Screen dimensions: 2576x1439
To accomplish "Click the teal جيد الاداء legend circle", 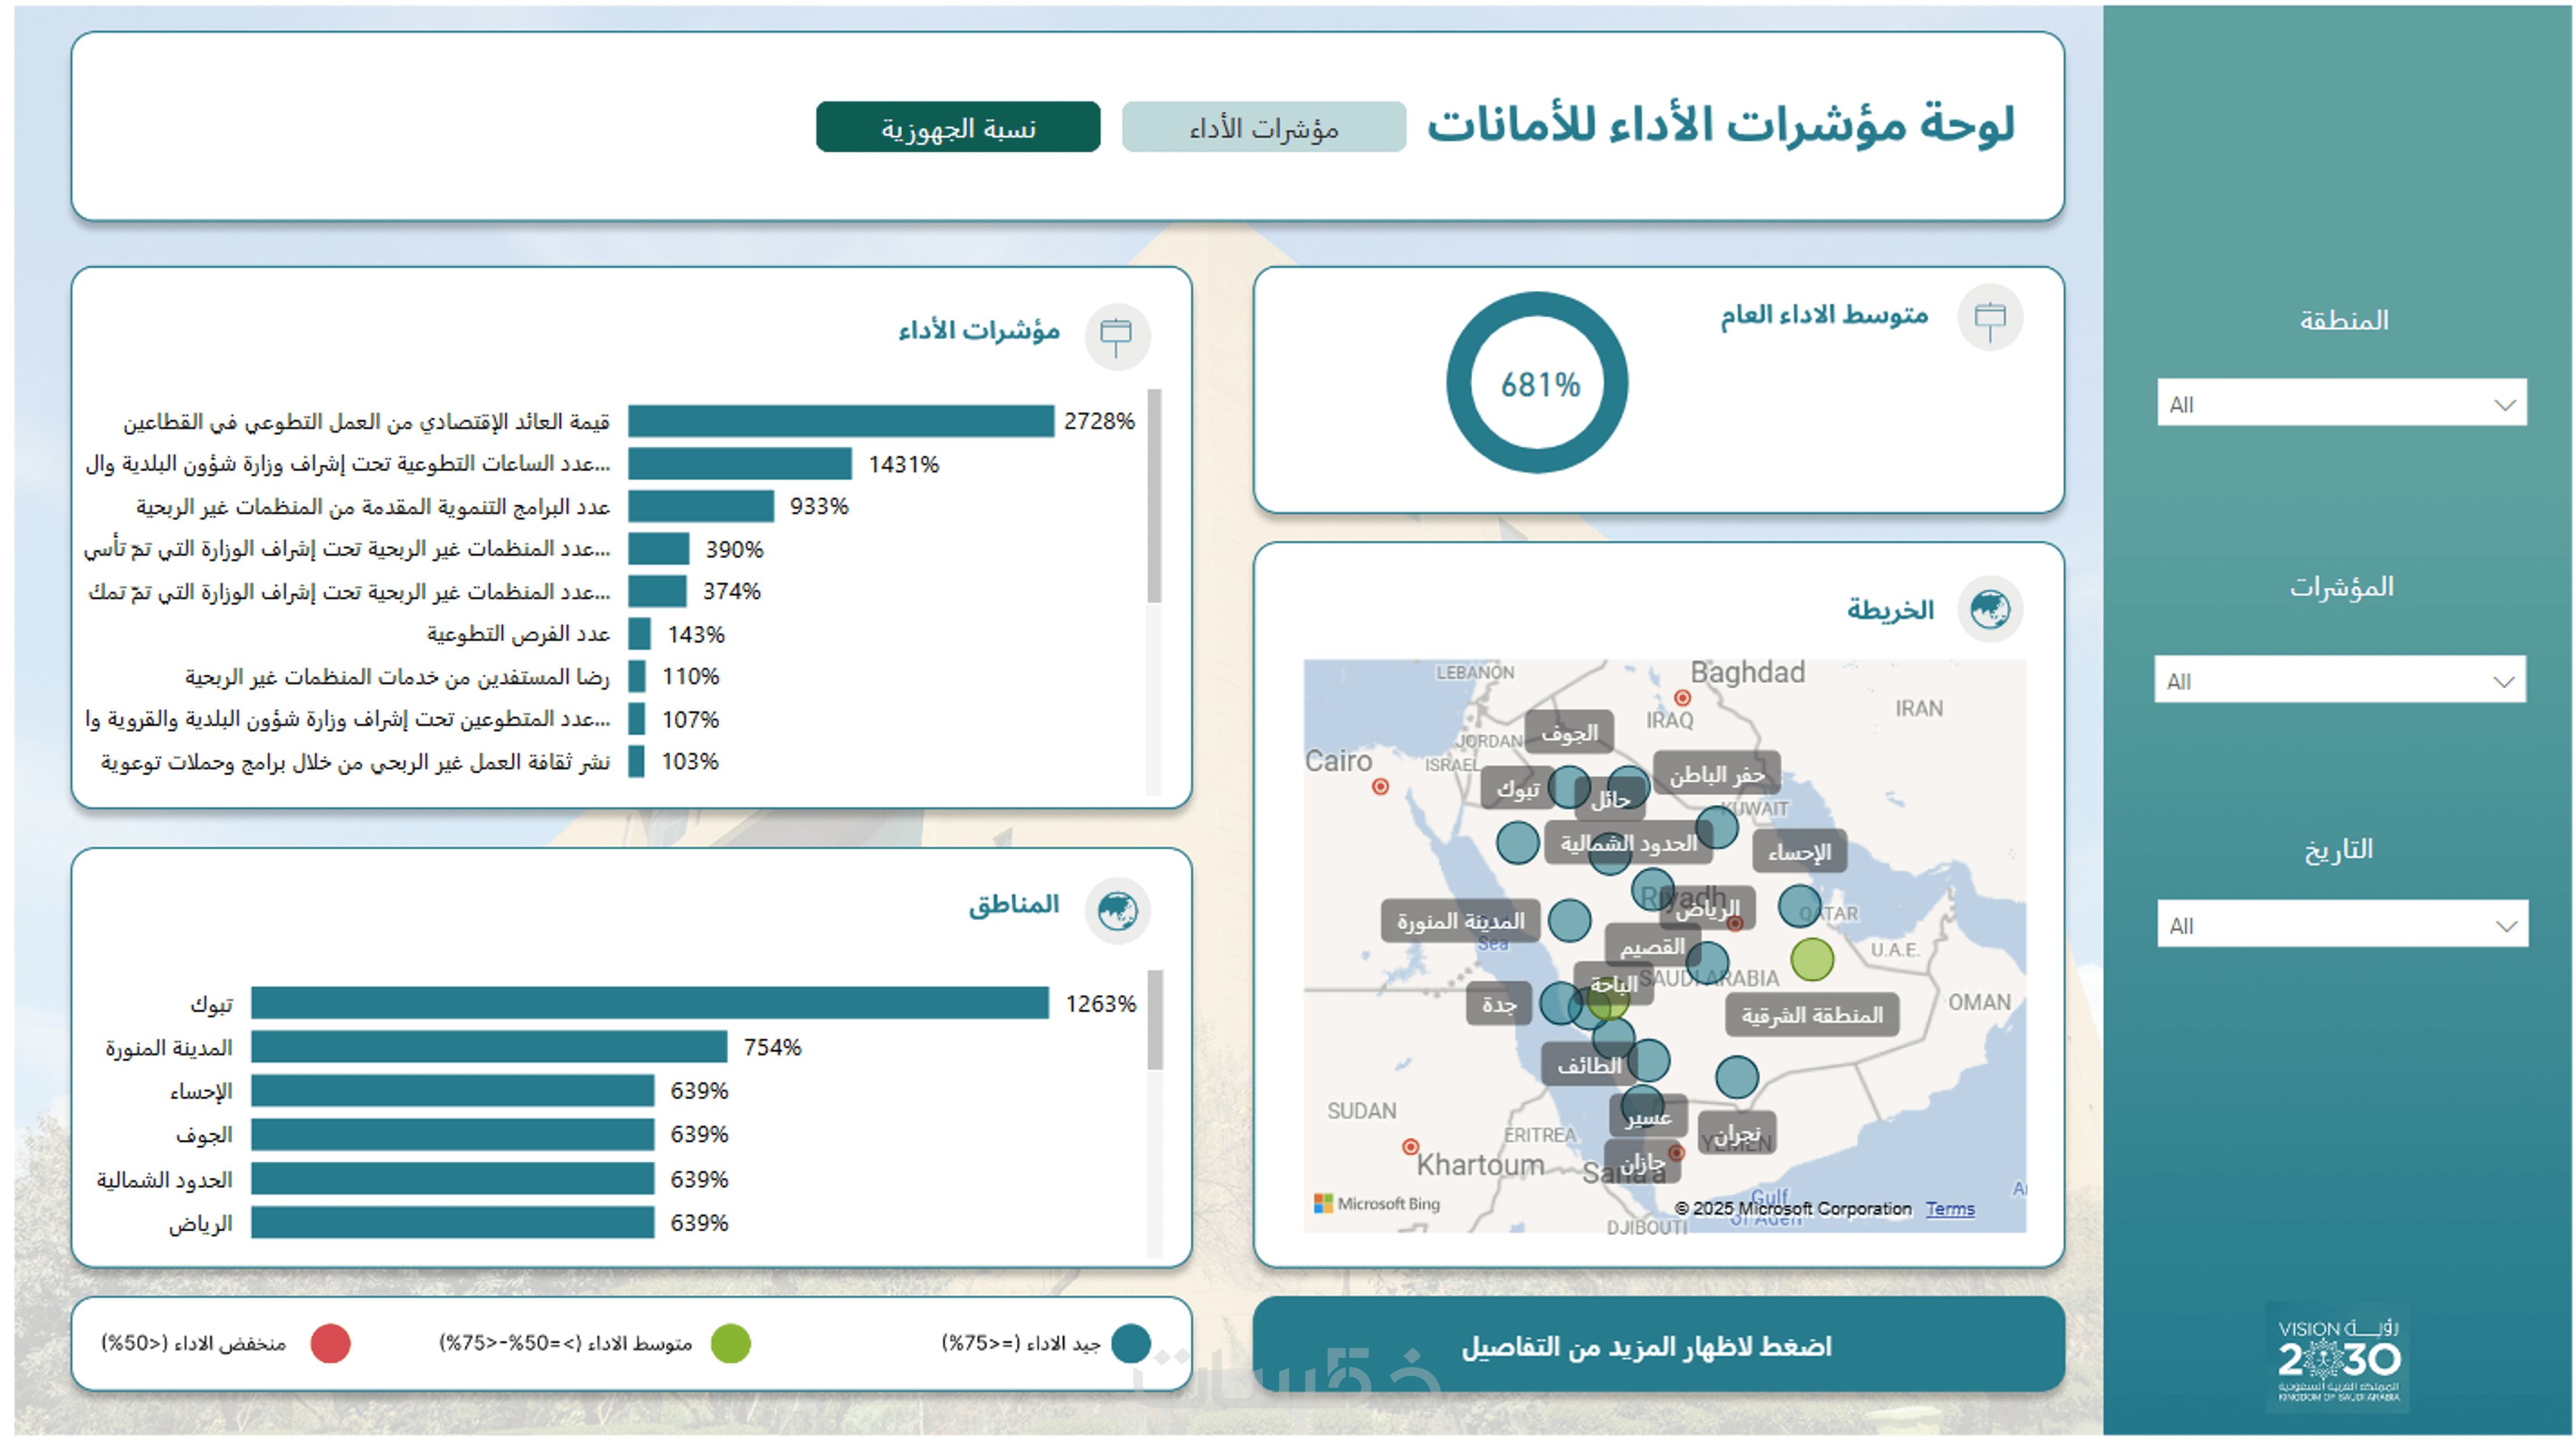I will pyautogui.click(x=1130, y=1343).
